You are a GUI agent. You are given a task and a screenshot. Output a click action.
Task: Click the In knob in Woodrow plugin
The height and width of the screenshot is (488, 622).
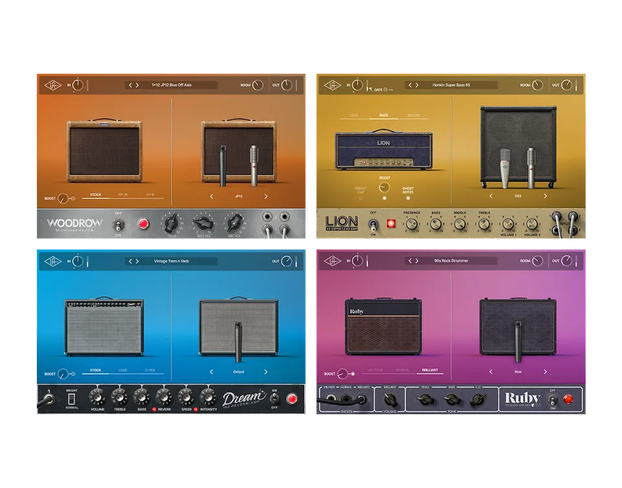[x=78, y=85]
